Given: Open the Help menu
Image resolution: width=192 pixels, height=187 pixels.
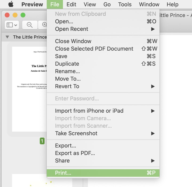Looking at the screenshot, I should pyautogui.click(x=173, y=4).
